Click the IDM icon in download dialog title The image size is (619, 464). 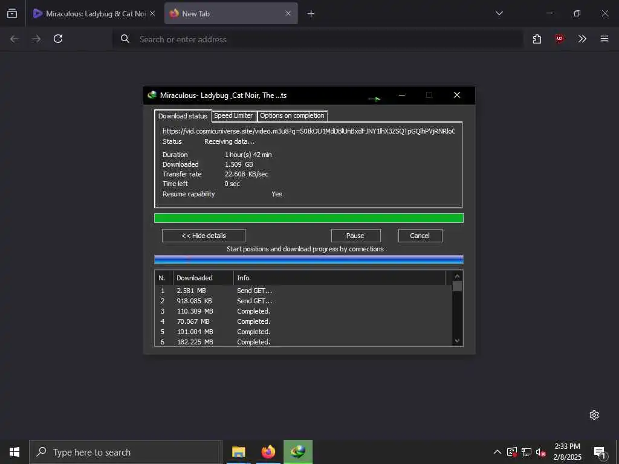pyautogui.click(x=152, y=95)
